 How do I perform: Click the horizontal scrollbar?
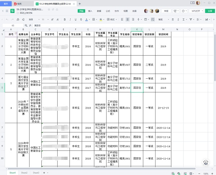click(x=102, y=169)
